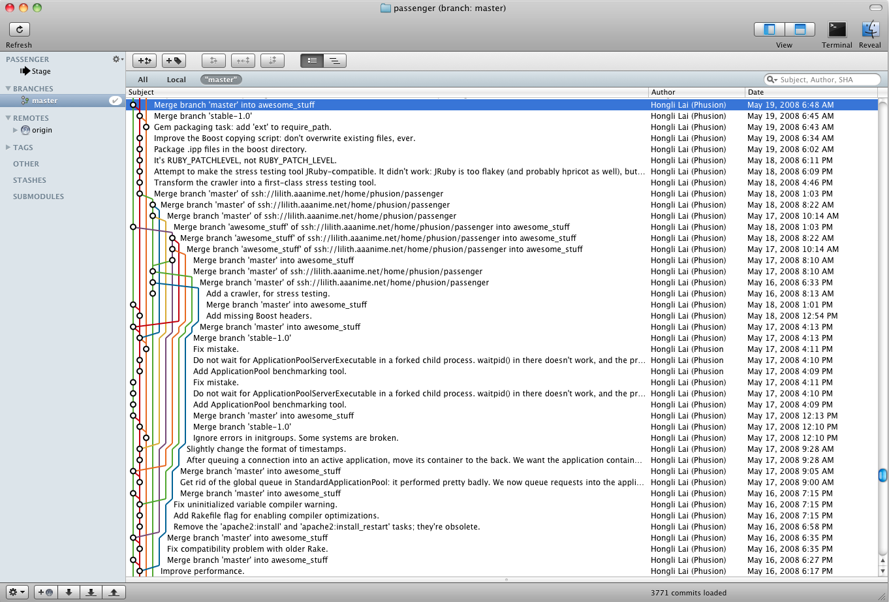Open the Terminal from the toolbar

coord(837,29)
